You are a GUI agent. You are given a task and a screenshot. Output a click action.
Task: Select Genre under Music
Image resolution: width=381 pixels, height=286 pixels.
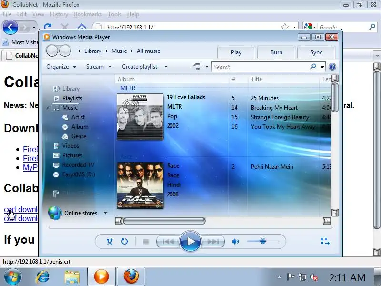pos(79,136)
